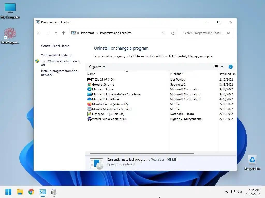Click the Control Panel taskbar icon
Viewport: 265px width, 198px height.
[x=43, y=192]
